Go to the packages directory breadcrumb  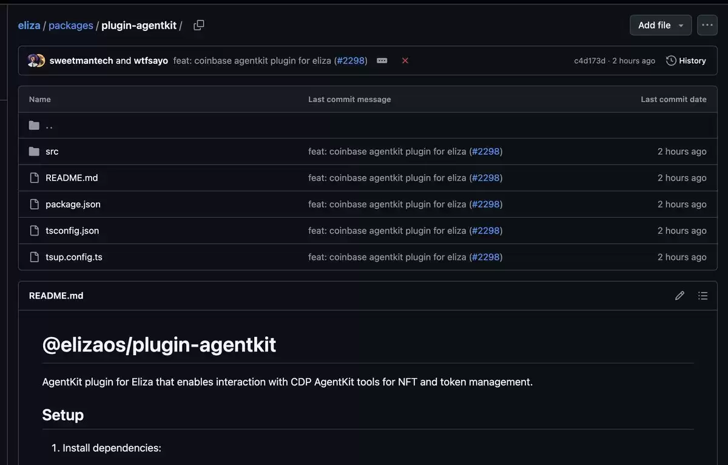tap(70, 25)
